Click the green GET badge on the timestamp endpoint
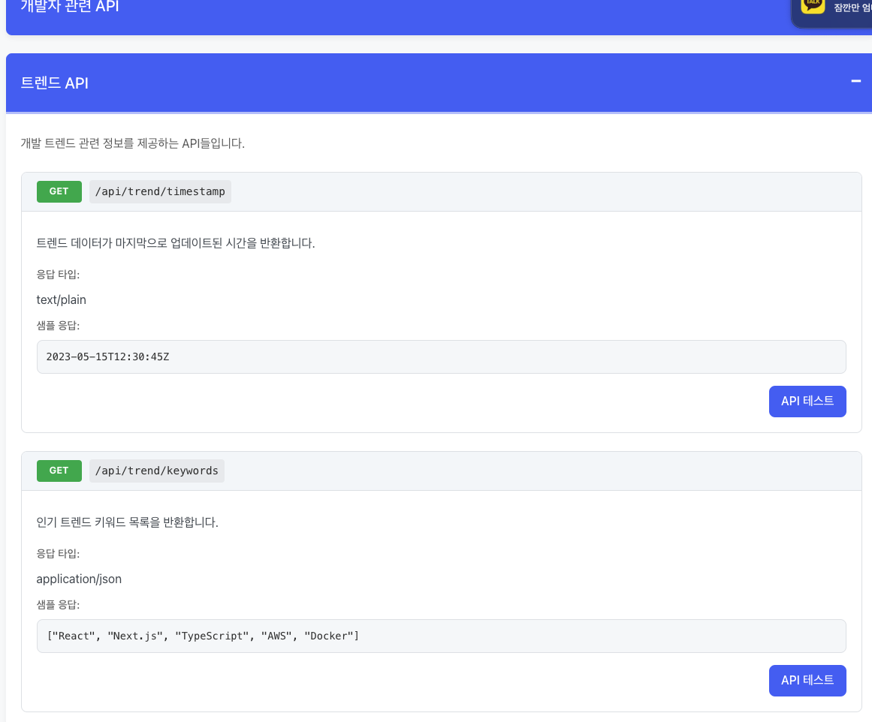872x722 pixels. point(59,191)
